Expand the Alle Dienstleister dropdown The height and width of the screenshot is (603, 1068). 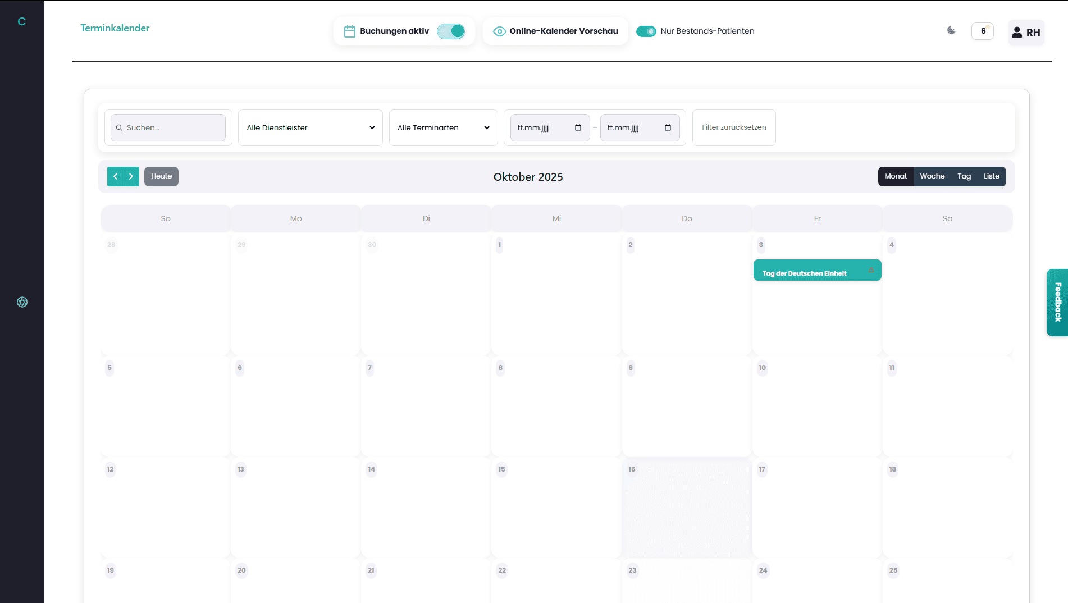click(x=310, y=127)
